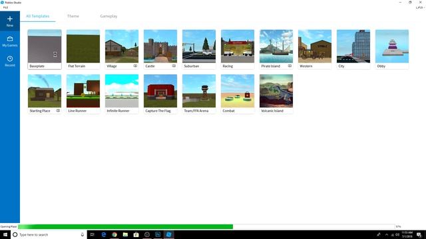Open the Recent clock icon

coord(10,58)
